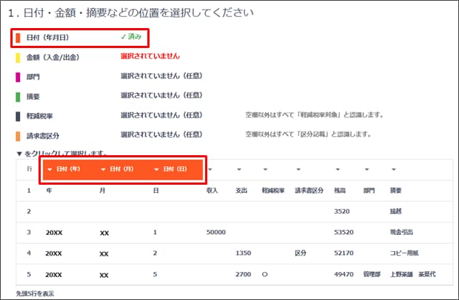Click the 50000 income cell in row 3
This screenshot has width=459, height=300.
[216, 232]
